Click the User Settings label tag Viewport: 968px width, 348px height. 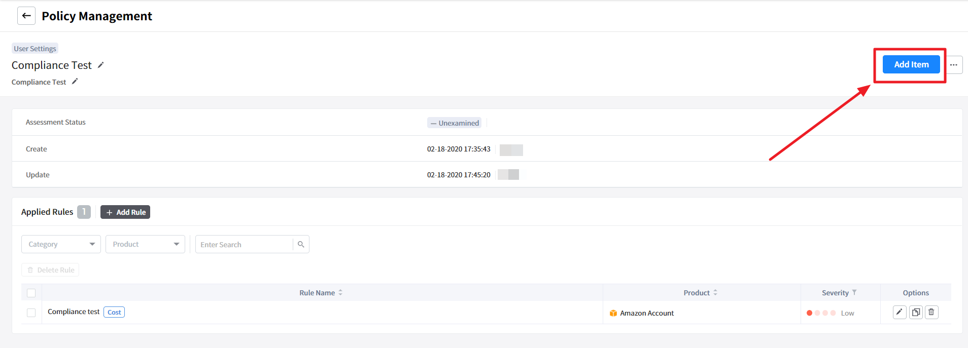(35, 49)
